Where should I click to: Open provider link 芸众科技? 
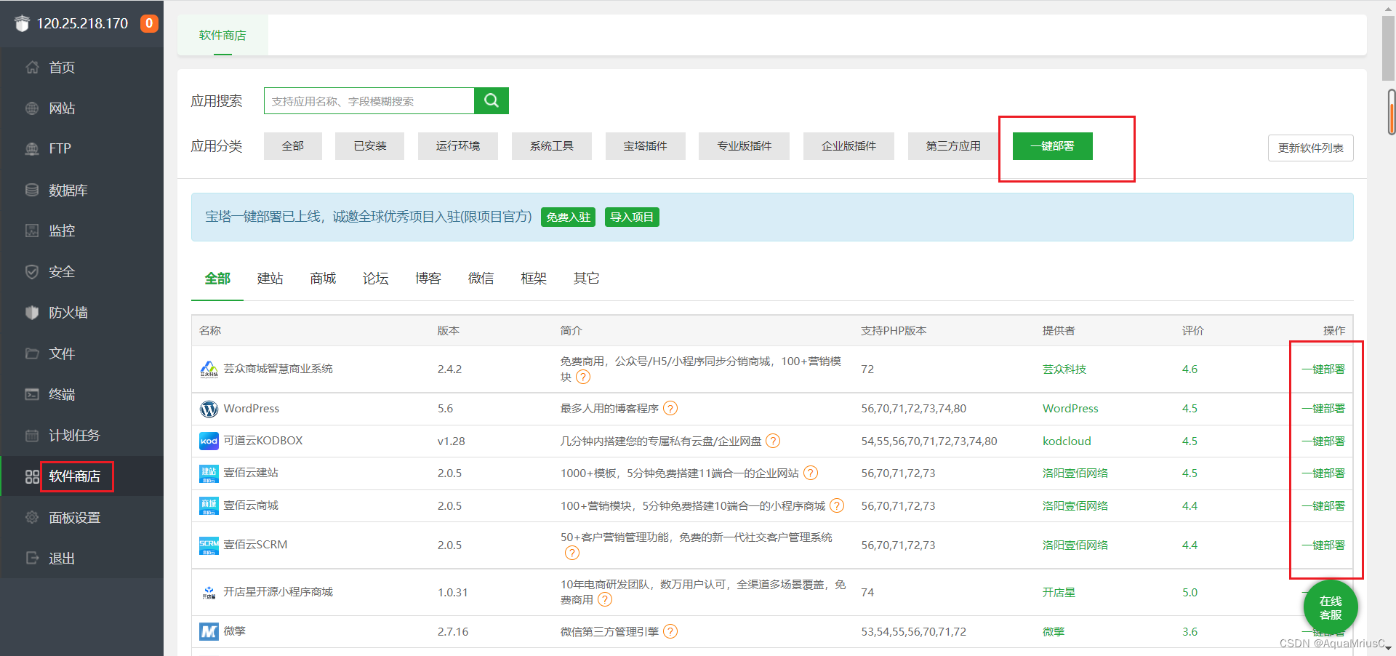(1064, 369)
